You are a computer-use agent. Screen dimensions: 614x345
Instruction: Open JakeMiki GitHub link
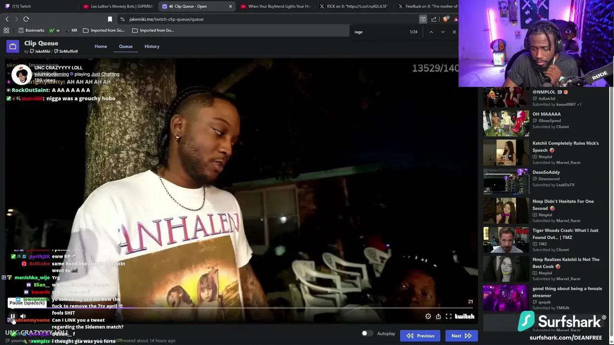(x=40, y=51)
